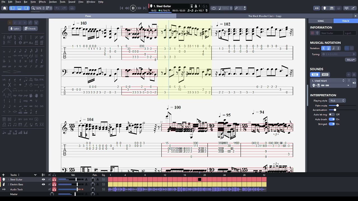Open the line-in guitar input icon
The height and width of the screenshot is (201, 358).
coord(353,8)
